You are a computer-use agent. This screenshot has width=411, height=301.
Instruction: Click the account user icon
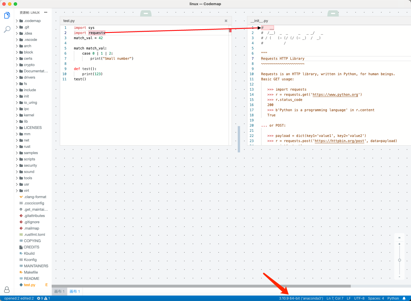(x=7, y=290)
